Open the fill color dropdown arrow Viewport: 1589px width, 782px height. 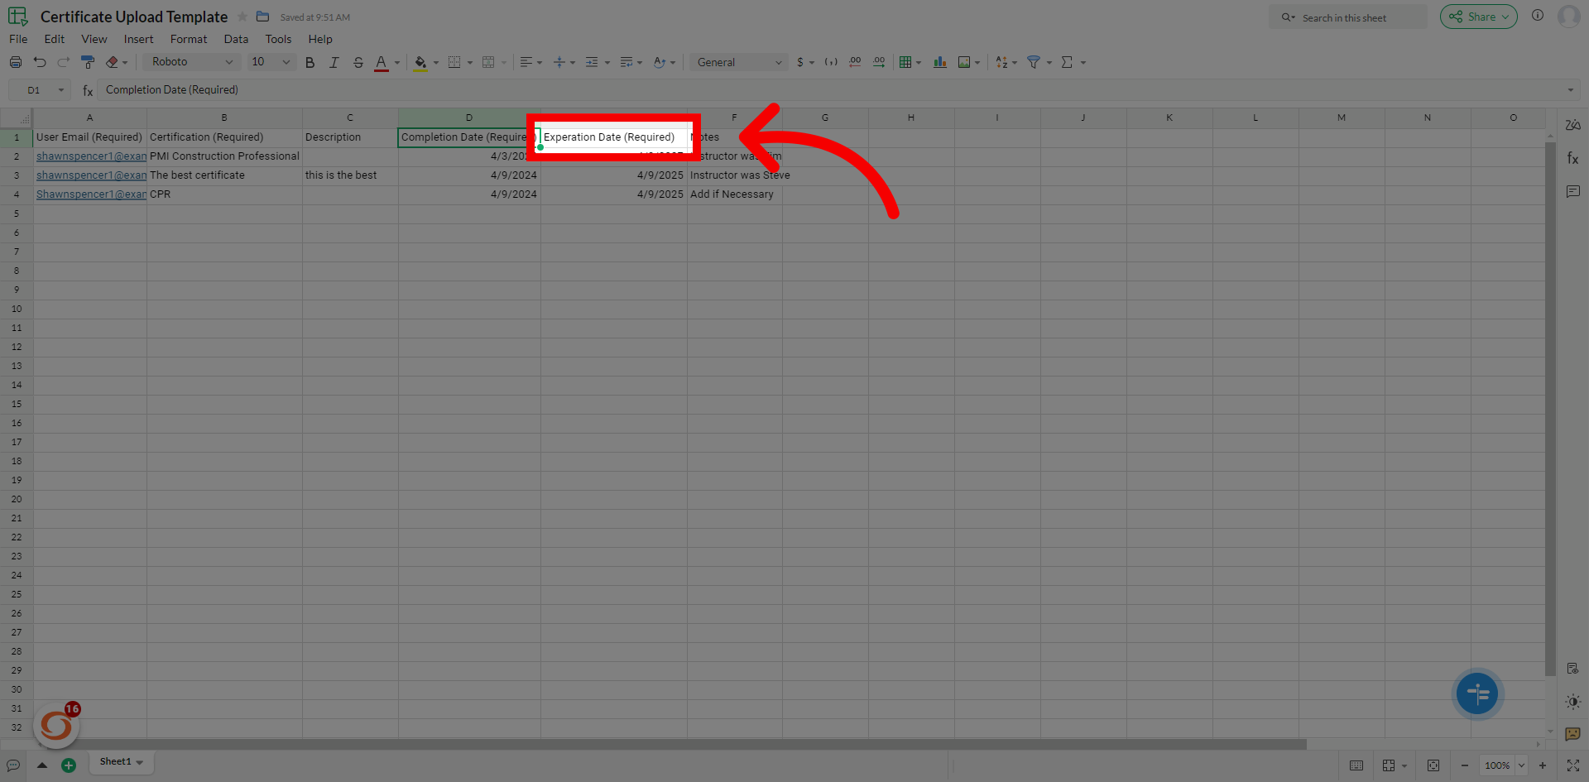436,63
